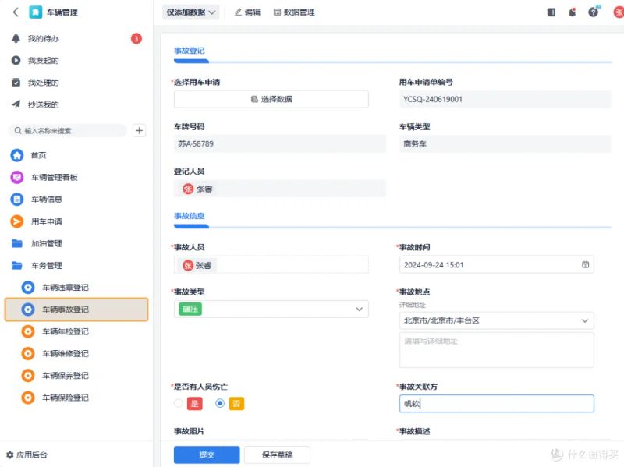
Task: Select 是 radio for 是否有人员伤亡
Action: (179, 403)
